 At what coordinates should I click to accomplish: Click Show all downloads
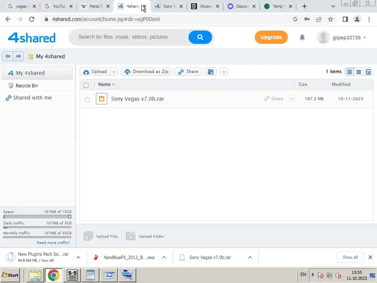350,257
